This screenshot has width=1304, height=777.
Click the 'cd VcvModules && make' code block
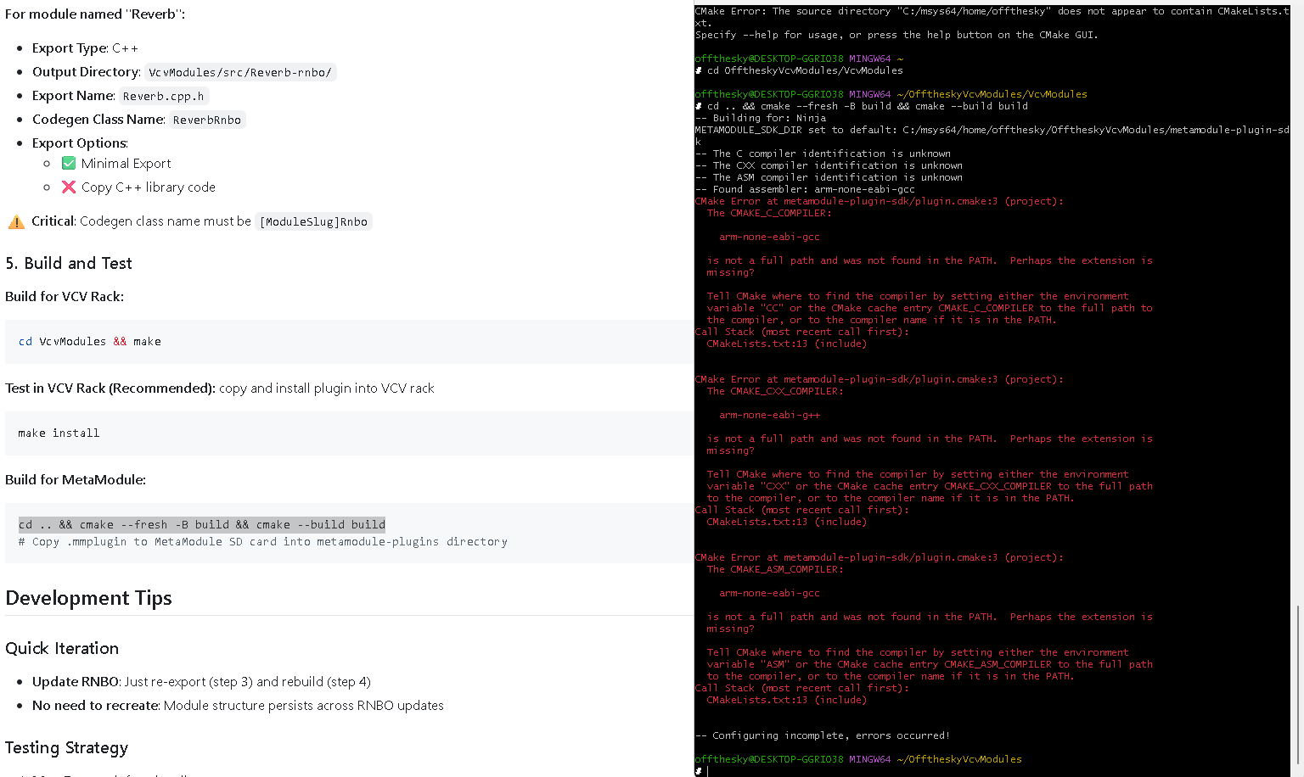[x=90, y=341]
